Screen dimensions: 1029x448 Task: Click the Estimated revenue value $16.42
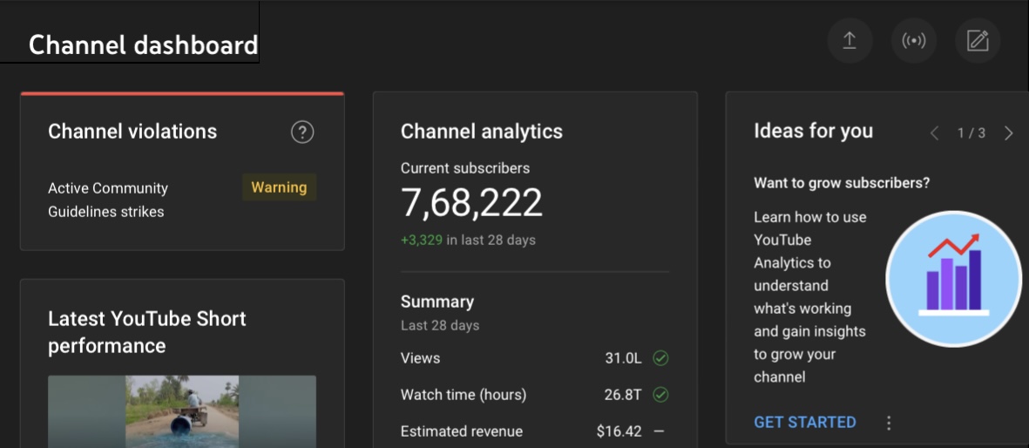(x=619, y=431)
